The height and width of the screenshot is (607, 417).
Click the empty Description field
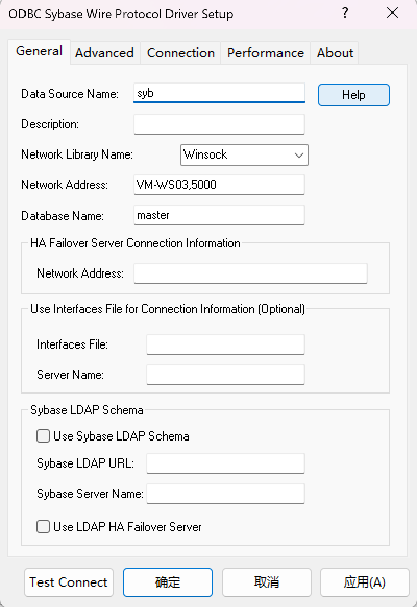pyautogui.click(x=219, y=124)
